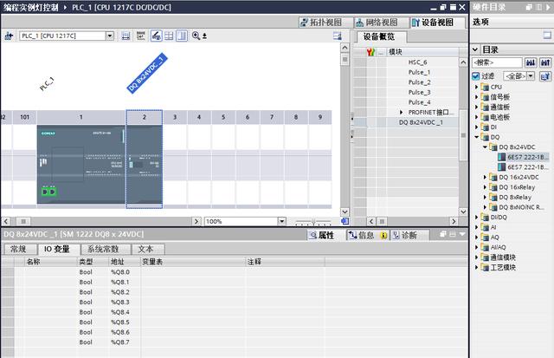The image size is (554, 358).
Task: Click the catalog profile settings icon
Action: pyautogui.click(x=545, y=76)
